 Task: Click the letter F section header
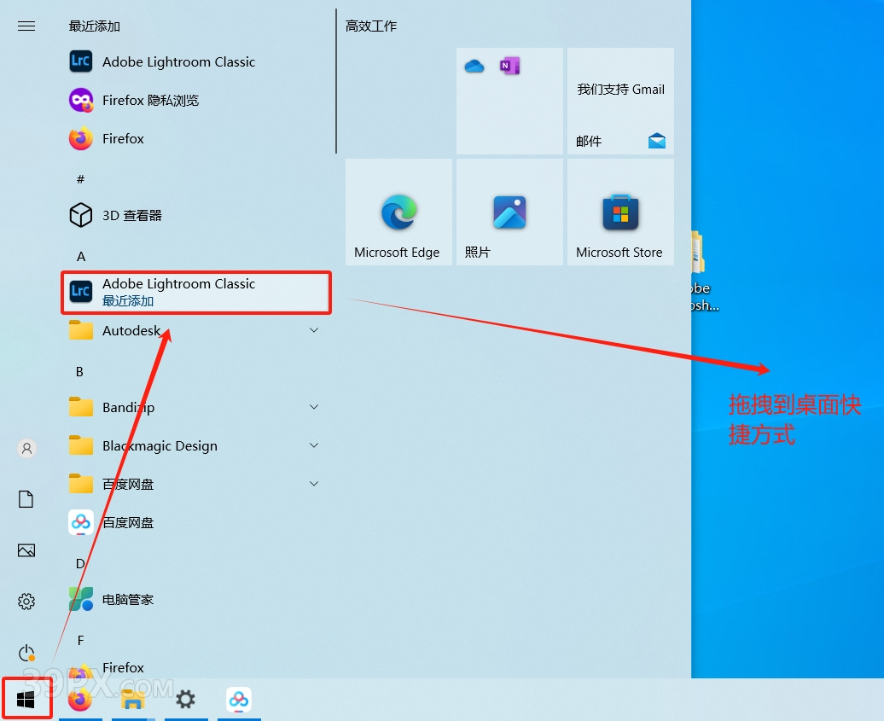80,641
